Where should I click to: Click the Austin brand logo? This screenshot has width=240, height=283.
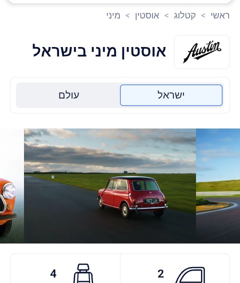tap(202, 52)
